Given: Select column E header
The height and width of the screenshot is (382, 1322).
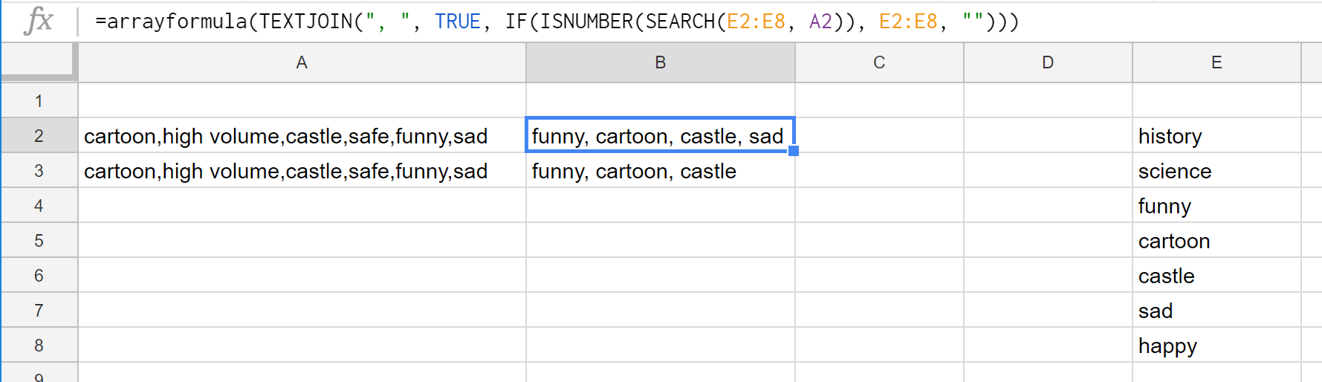Looking at the screenshot, I should 1216,62.
